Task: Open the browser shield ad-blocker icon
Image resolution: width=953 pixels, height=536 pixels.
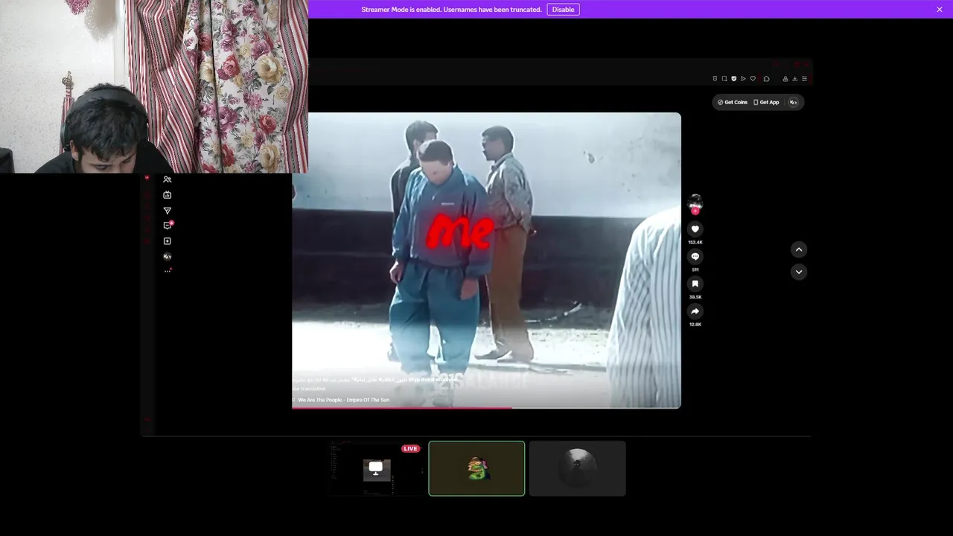Action: pyautogui.click(x=733, y=78)
